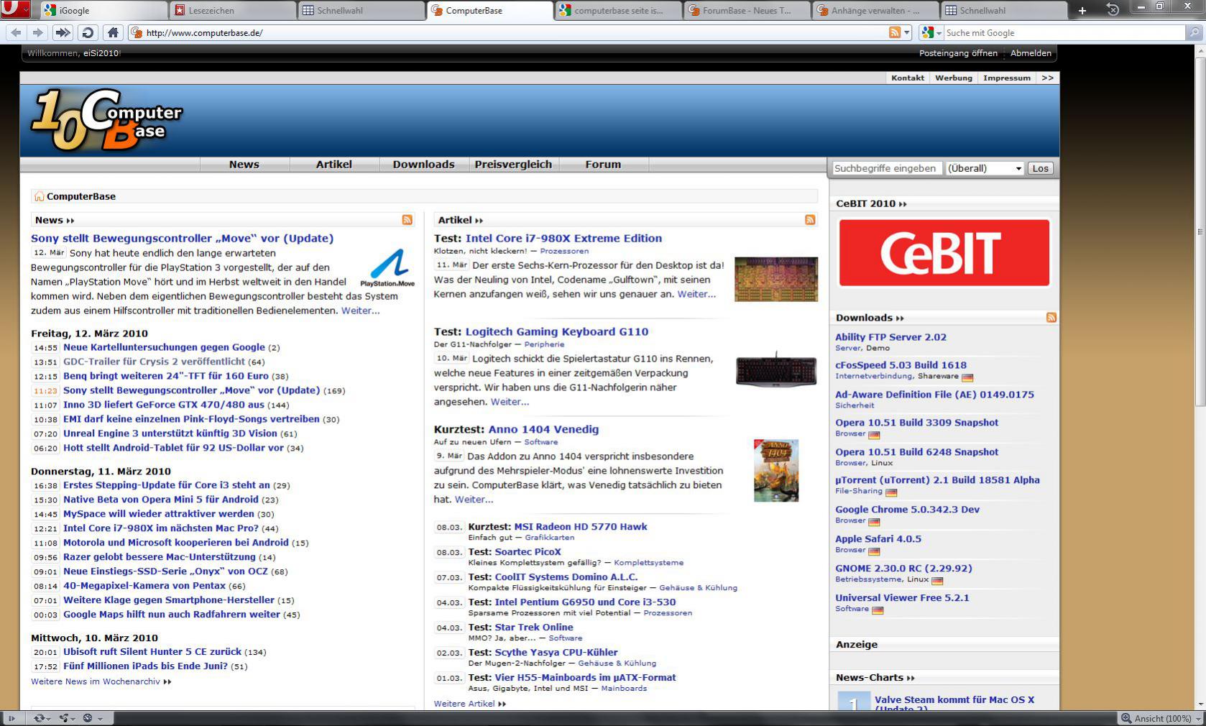
Task: Click the Abmelden link
Action: tap(1031, 53)
